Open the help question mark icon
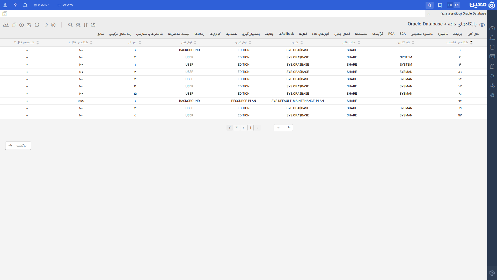This screenshot has height=280, width=497. point(15,5)
